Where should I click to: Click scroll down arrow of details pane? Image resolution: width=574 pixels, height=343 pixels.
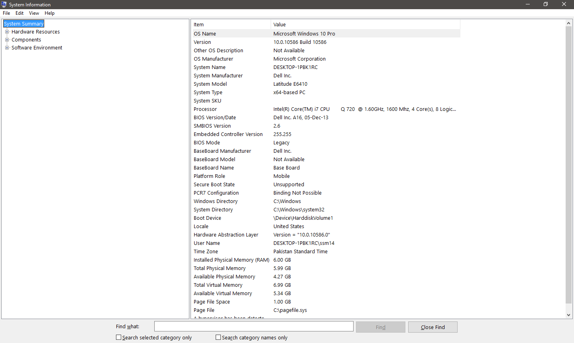point(569,315)
